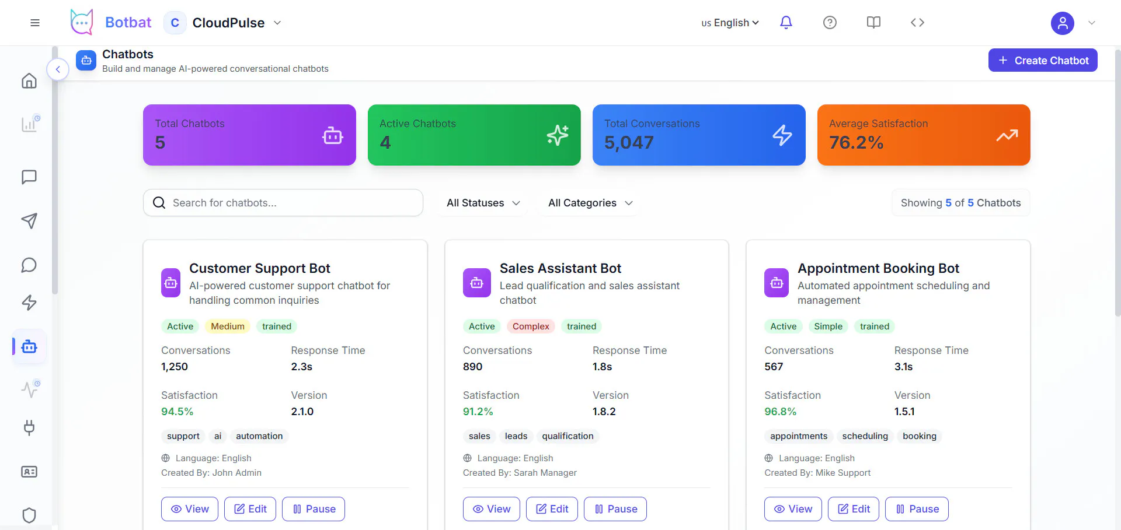Pause the Appointment Booking Bot

917,509
